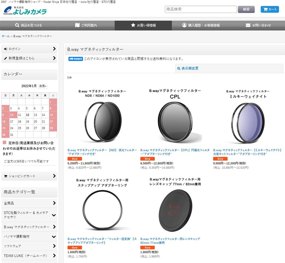Open the 【ND】減光フィルター product link
285x263 pixels.
click(102, 152)
